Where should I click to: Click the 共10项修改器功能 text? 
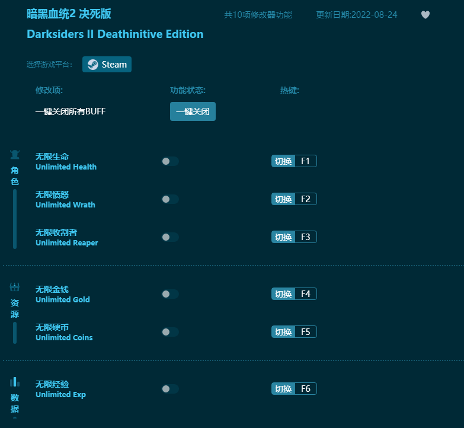point(258,15)
